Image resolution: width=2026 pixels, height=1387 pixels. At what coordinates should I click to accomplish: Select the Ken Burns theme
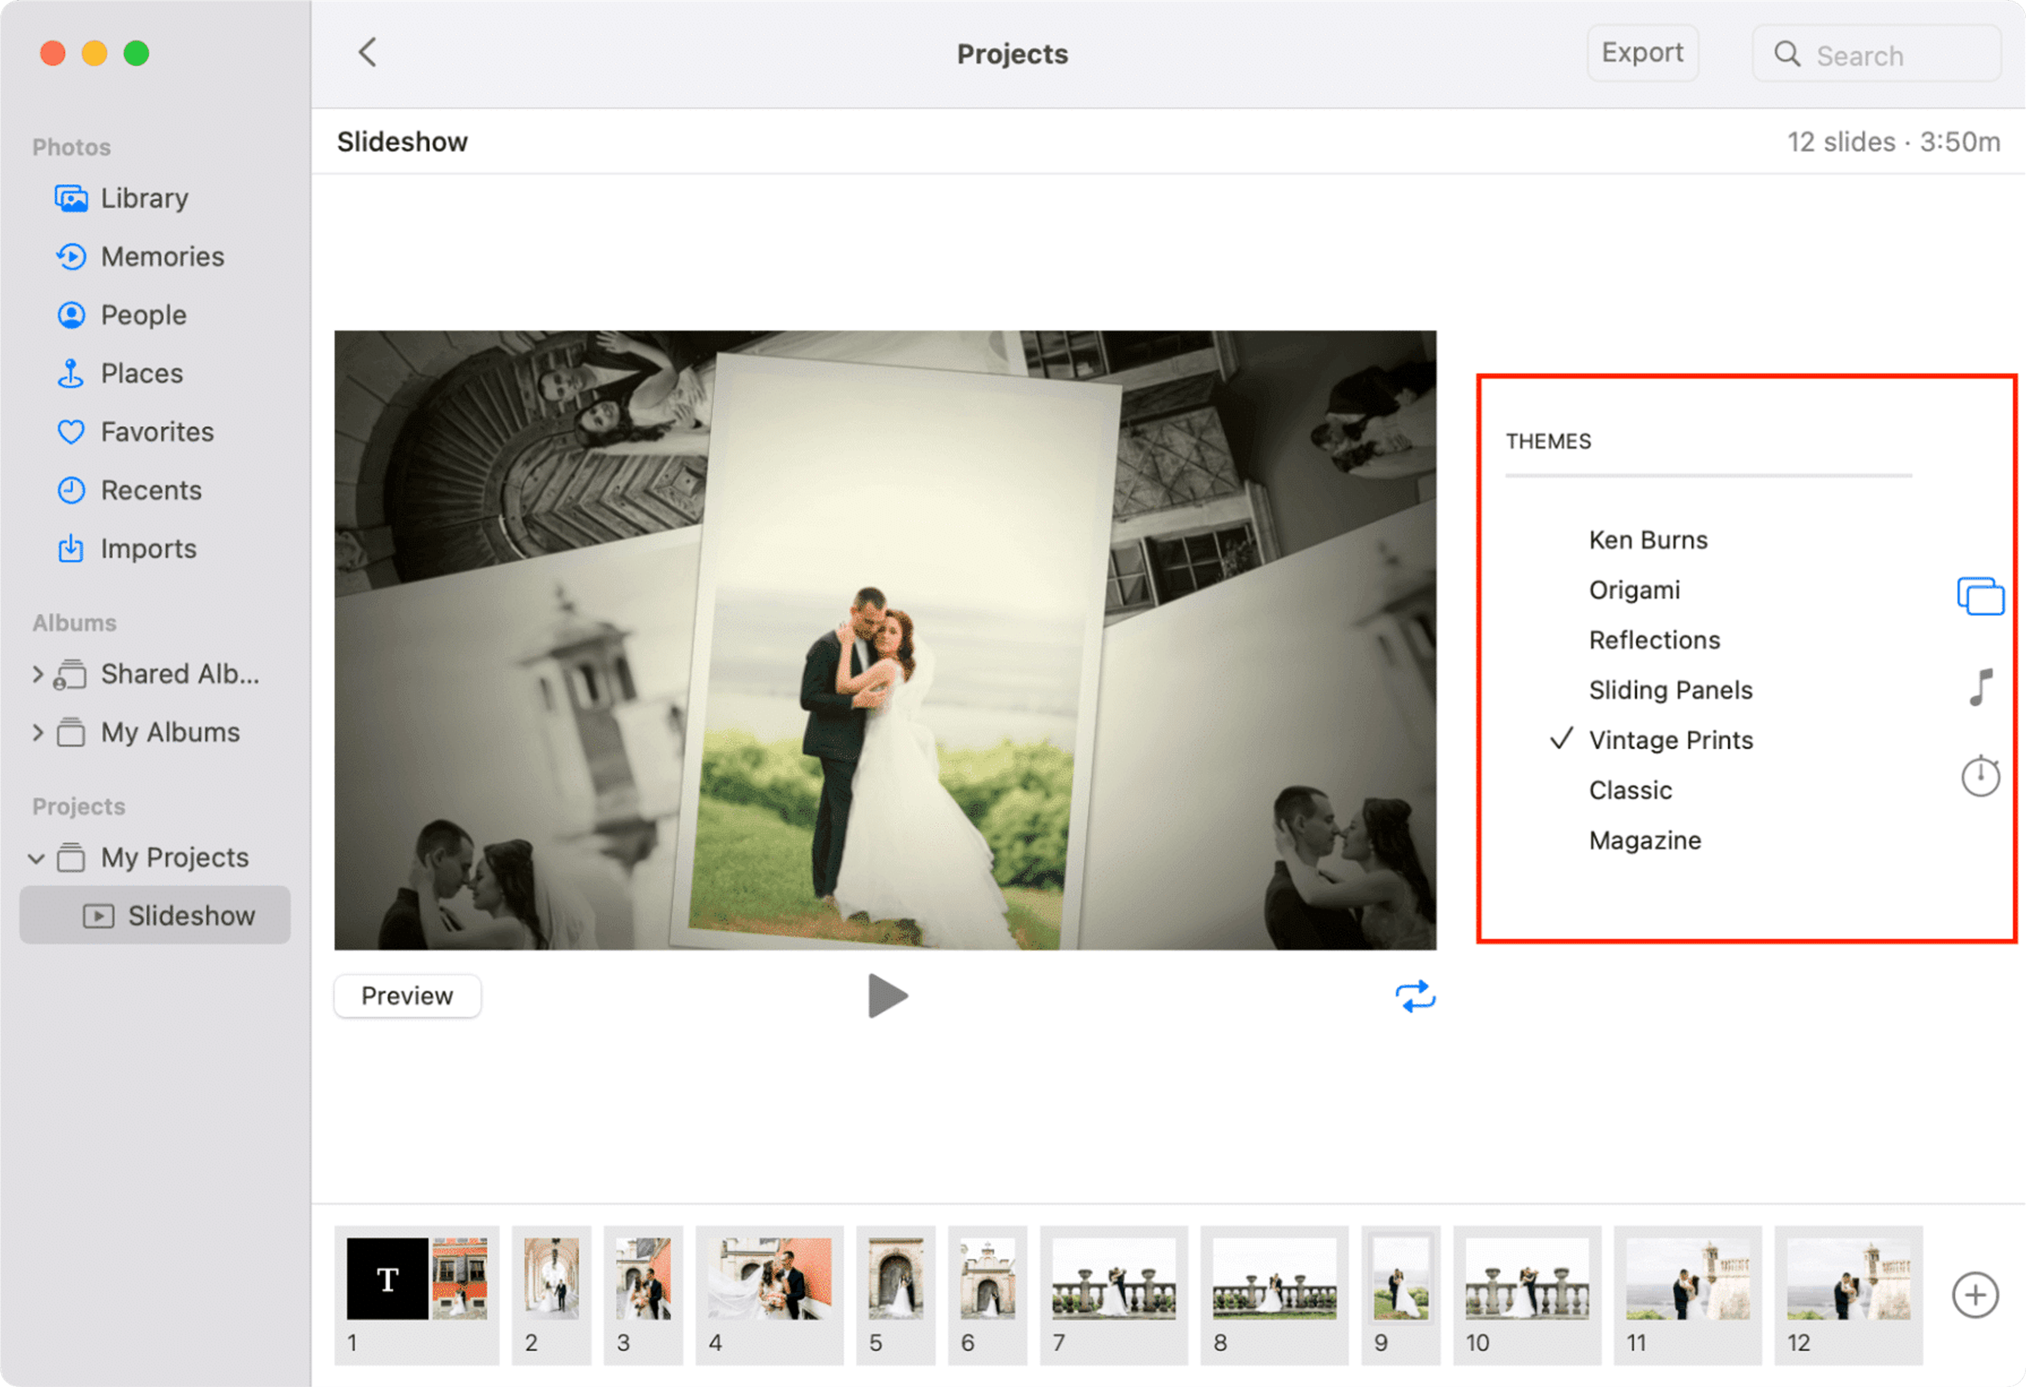click(1647, 540)
